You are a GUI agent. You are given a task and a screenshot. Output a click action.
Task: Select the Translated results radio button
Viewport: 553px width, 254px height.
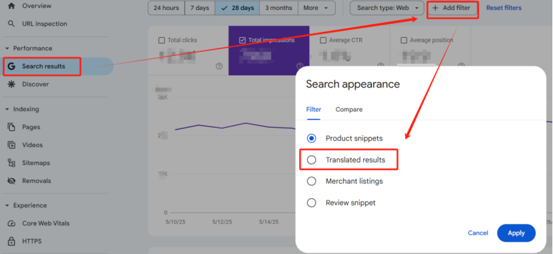click(311, 160)
